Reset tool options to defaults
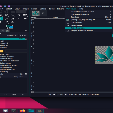 (23, 94)
